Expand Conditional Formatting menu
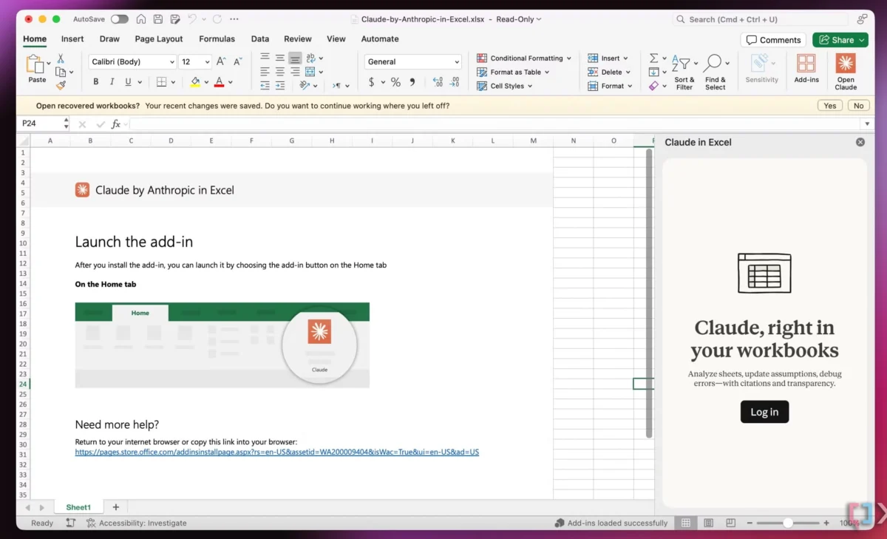Image resolution: width=887 pixels, height=539 pixels. [x=524, y=58]
